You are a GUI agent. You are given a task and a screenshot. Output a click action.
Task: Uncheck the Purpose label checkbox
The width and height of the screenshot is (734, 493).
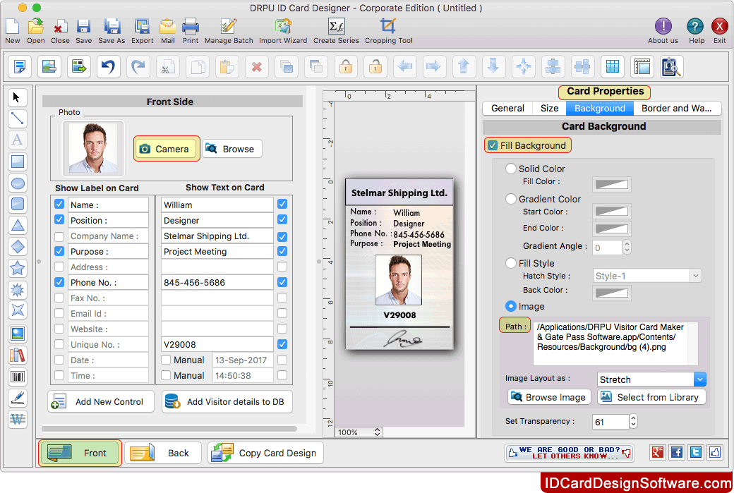[x=59, y=251]
